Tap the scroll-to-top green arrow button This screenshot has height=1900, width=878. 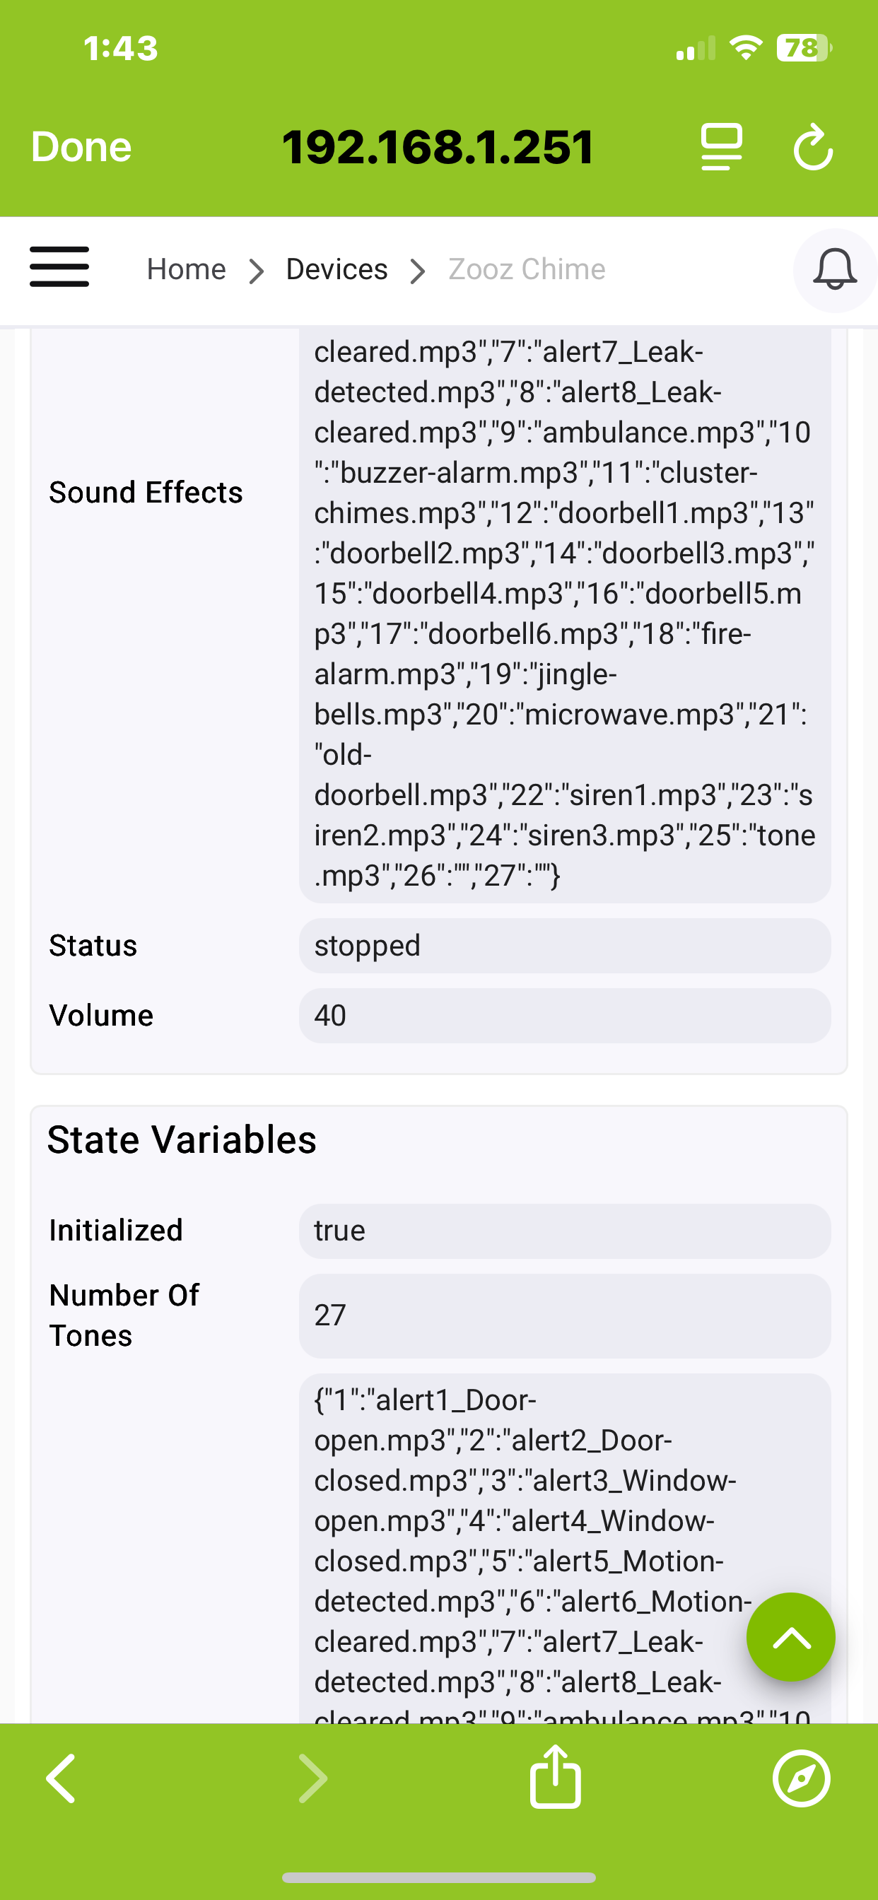click(791, 1638)
